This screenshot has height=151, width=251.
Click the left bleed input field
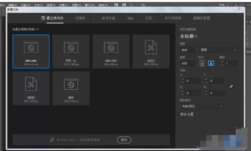(x=193, y=93)
